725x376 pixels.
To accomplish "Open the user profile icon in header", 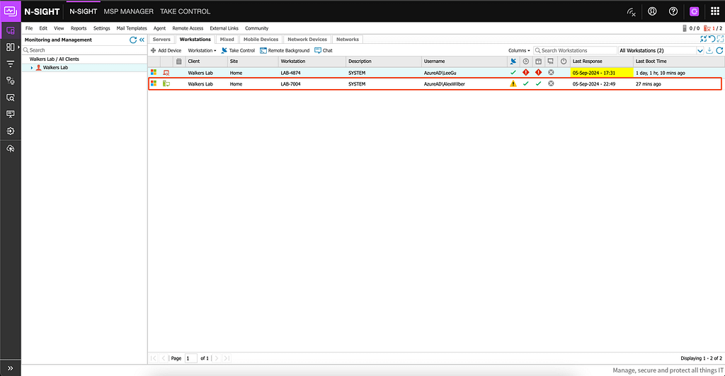I will 652,11.
